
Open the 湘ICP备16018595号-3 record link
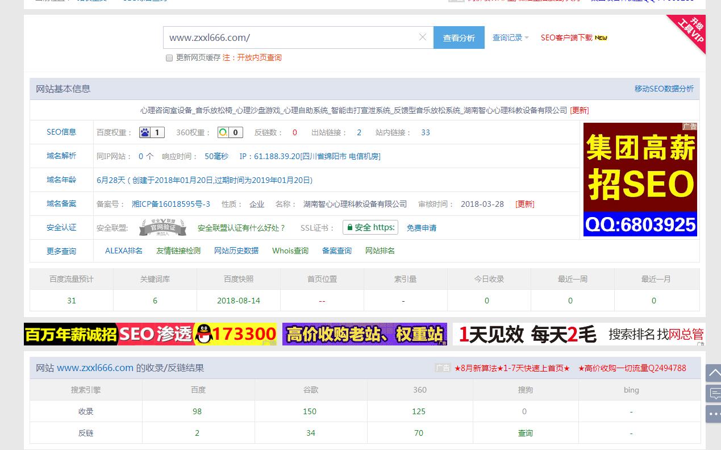[171, 204]
